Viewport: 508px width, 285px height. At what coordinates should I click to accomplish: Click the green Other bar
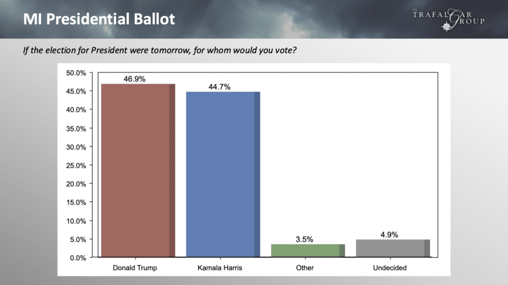pyautogui.click(x=308, y=250)
